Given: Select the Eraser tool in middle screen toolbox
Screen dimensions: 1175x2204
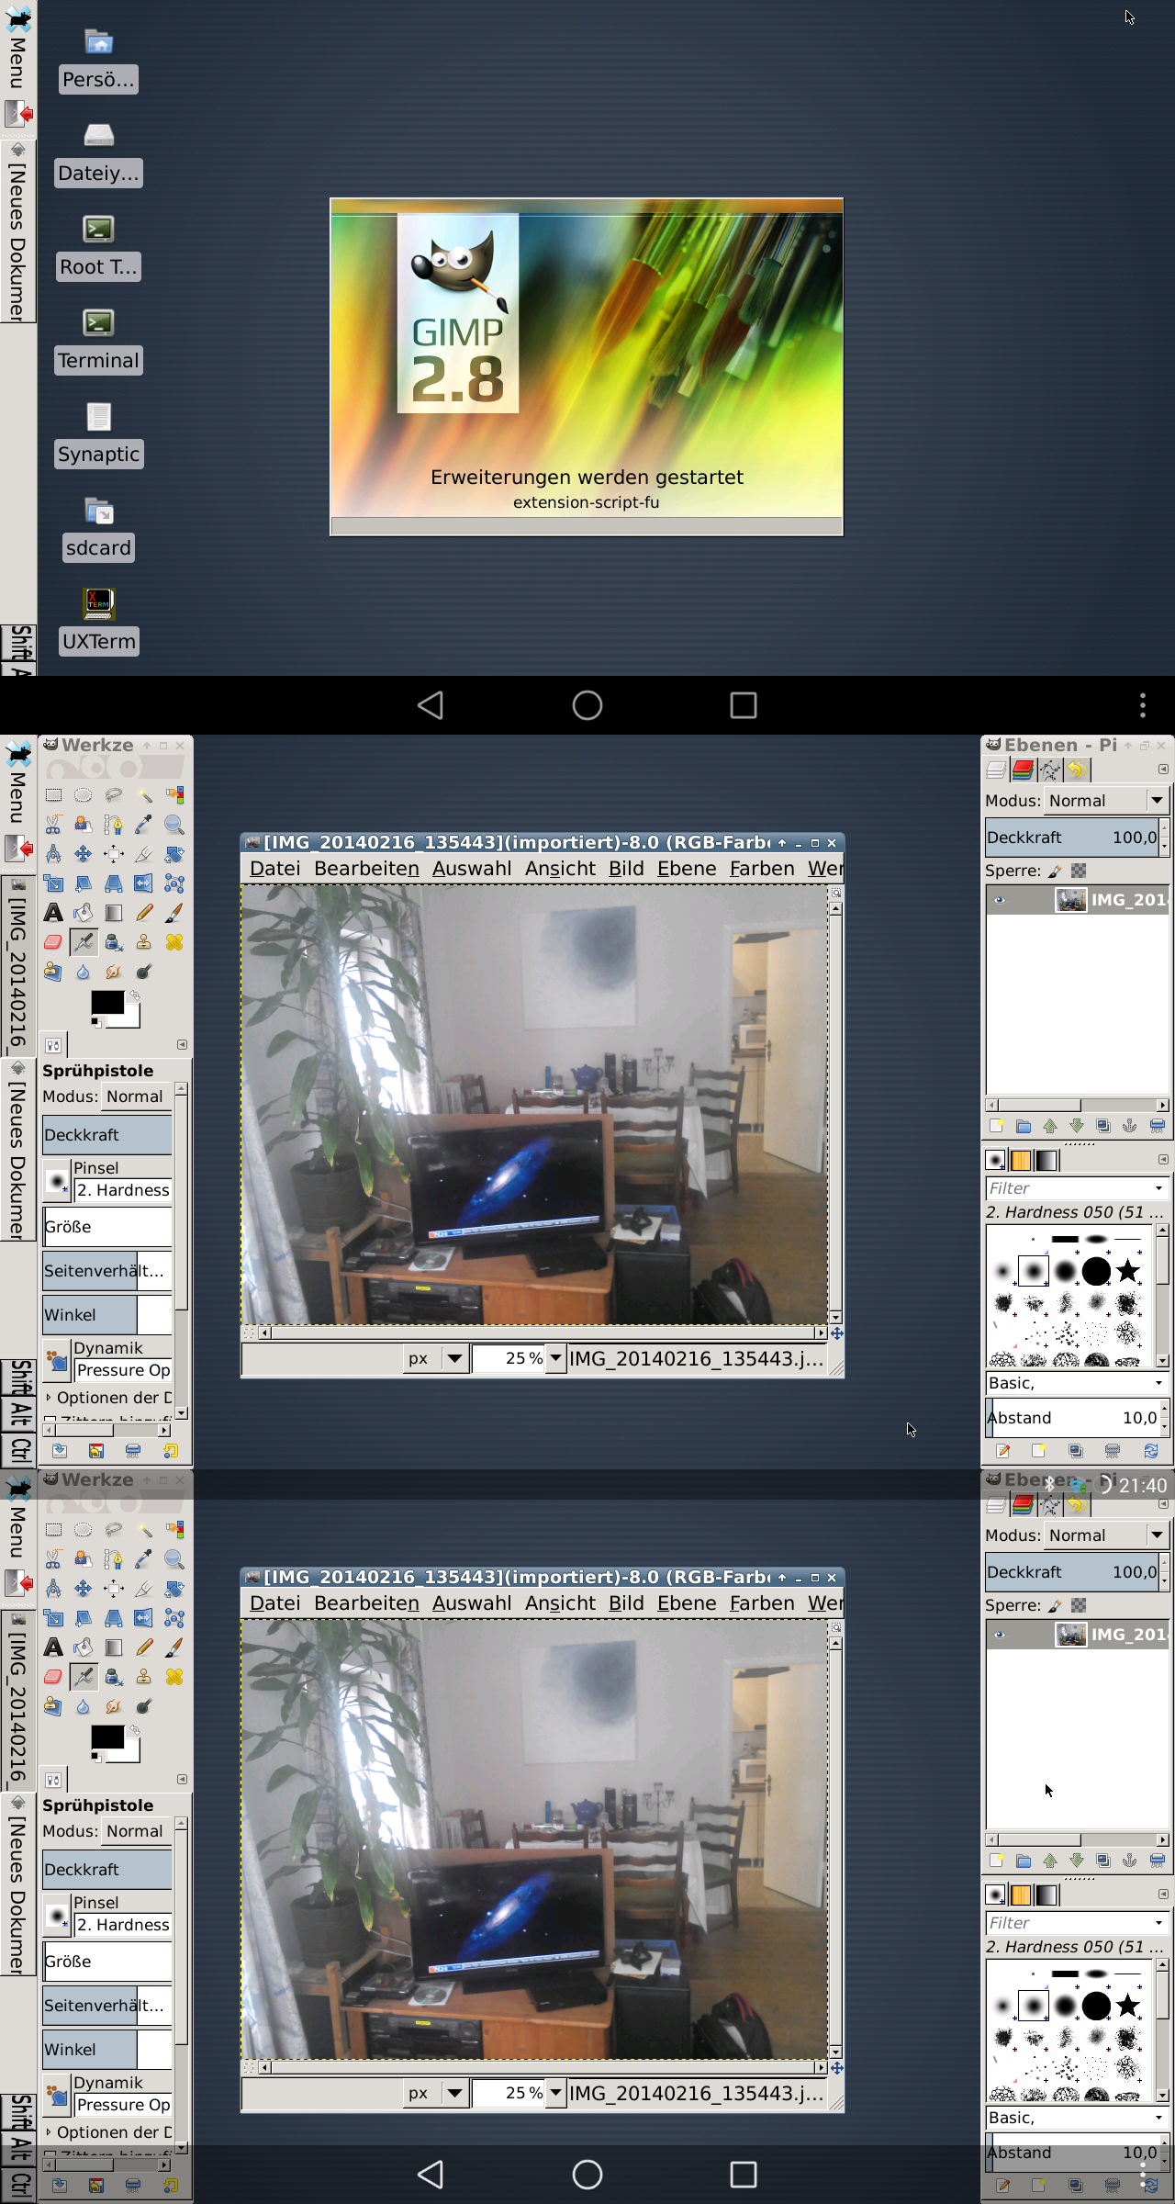Looking at the screenshot, I should pos(54,942).
